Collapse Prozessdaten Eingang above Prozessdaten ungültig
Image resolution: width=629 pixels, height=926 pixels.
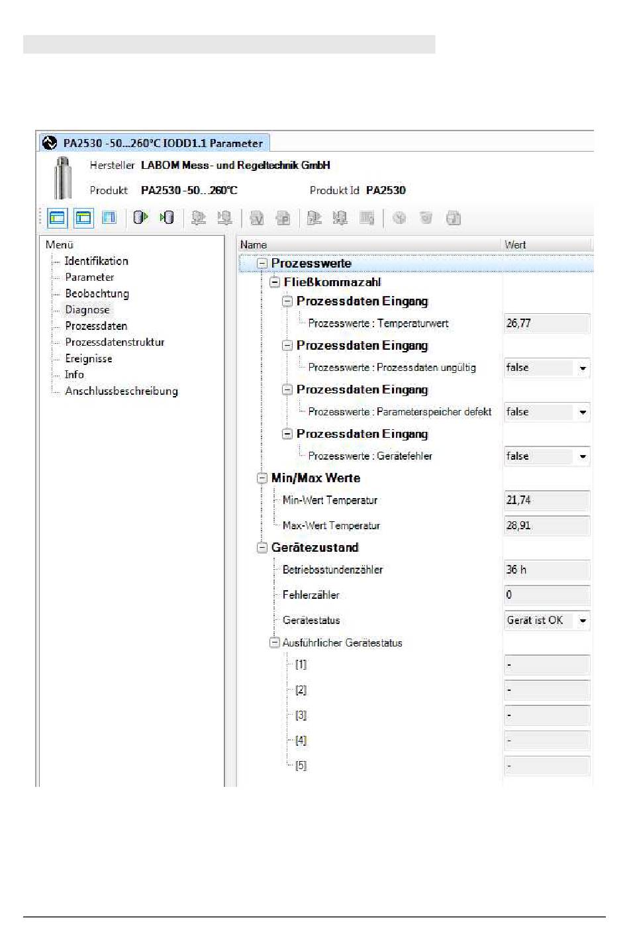click(x=287, y=346)
